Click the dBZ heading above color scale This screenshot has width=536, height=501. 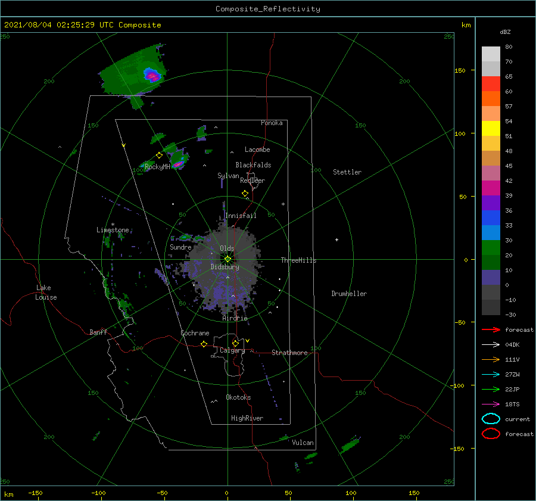point(505,32)
